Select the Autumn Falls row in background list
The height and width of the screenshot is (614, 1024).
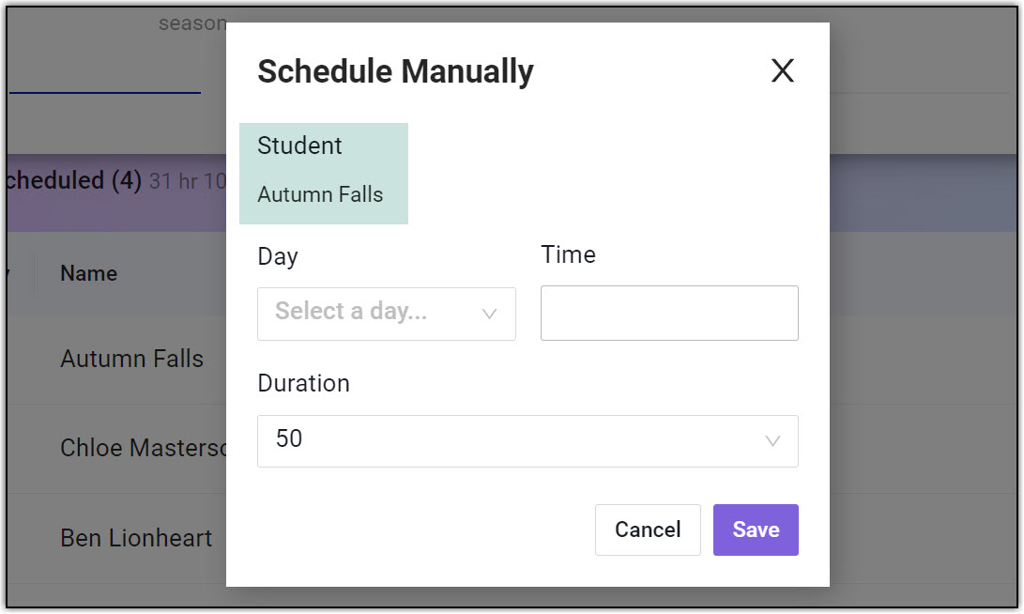coord(131,359)
